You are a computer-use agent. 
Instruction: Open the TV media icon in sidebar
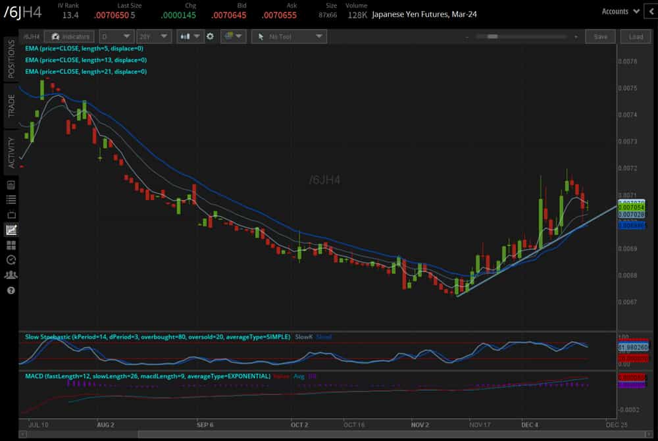pos(11,215)
